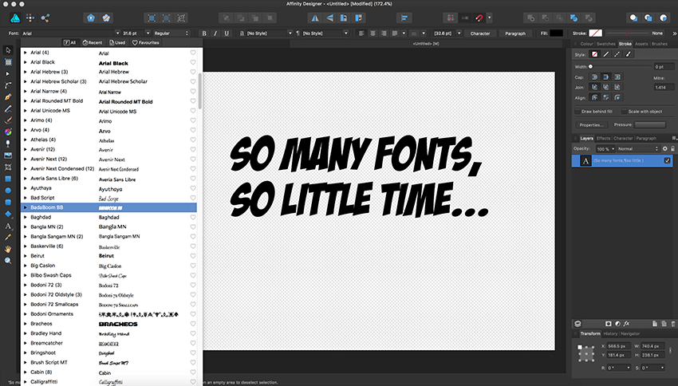Open the Character panel button
678x386 pixels.
tap(480, 33)
